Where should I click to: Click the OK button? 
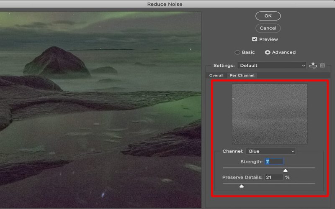pos(268,16)
